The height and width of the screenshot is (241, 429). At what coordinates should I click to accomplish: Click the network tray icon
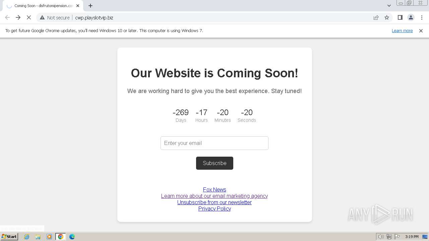pos(389,237)
